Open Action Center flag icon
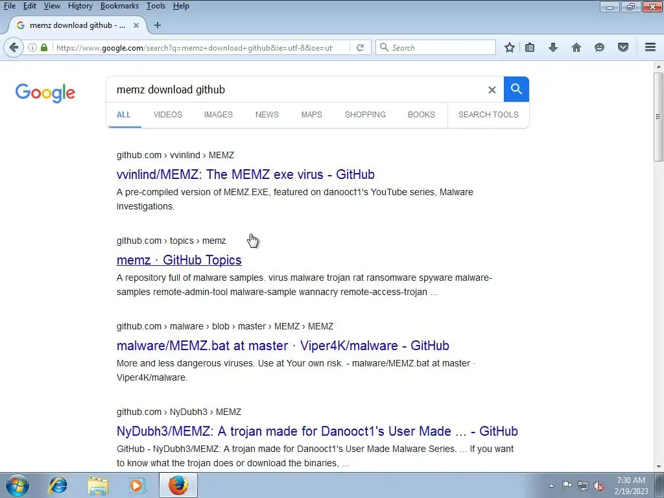 click(x=567, y=486)
